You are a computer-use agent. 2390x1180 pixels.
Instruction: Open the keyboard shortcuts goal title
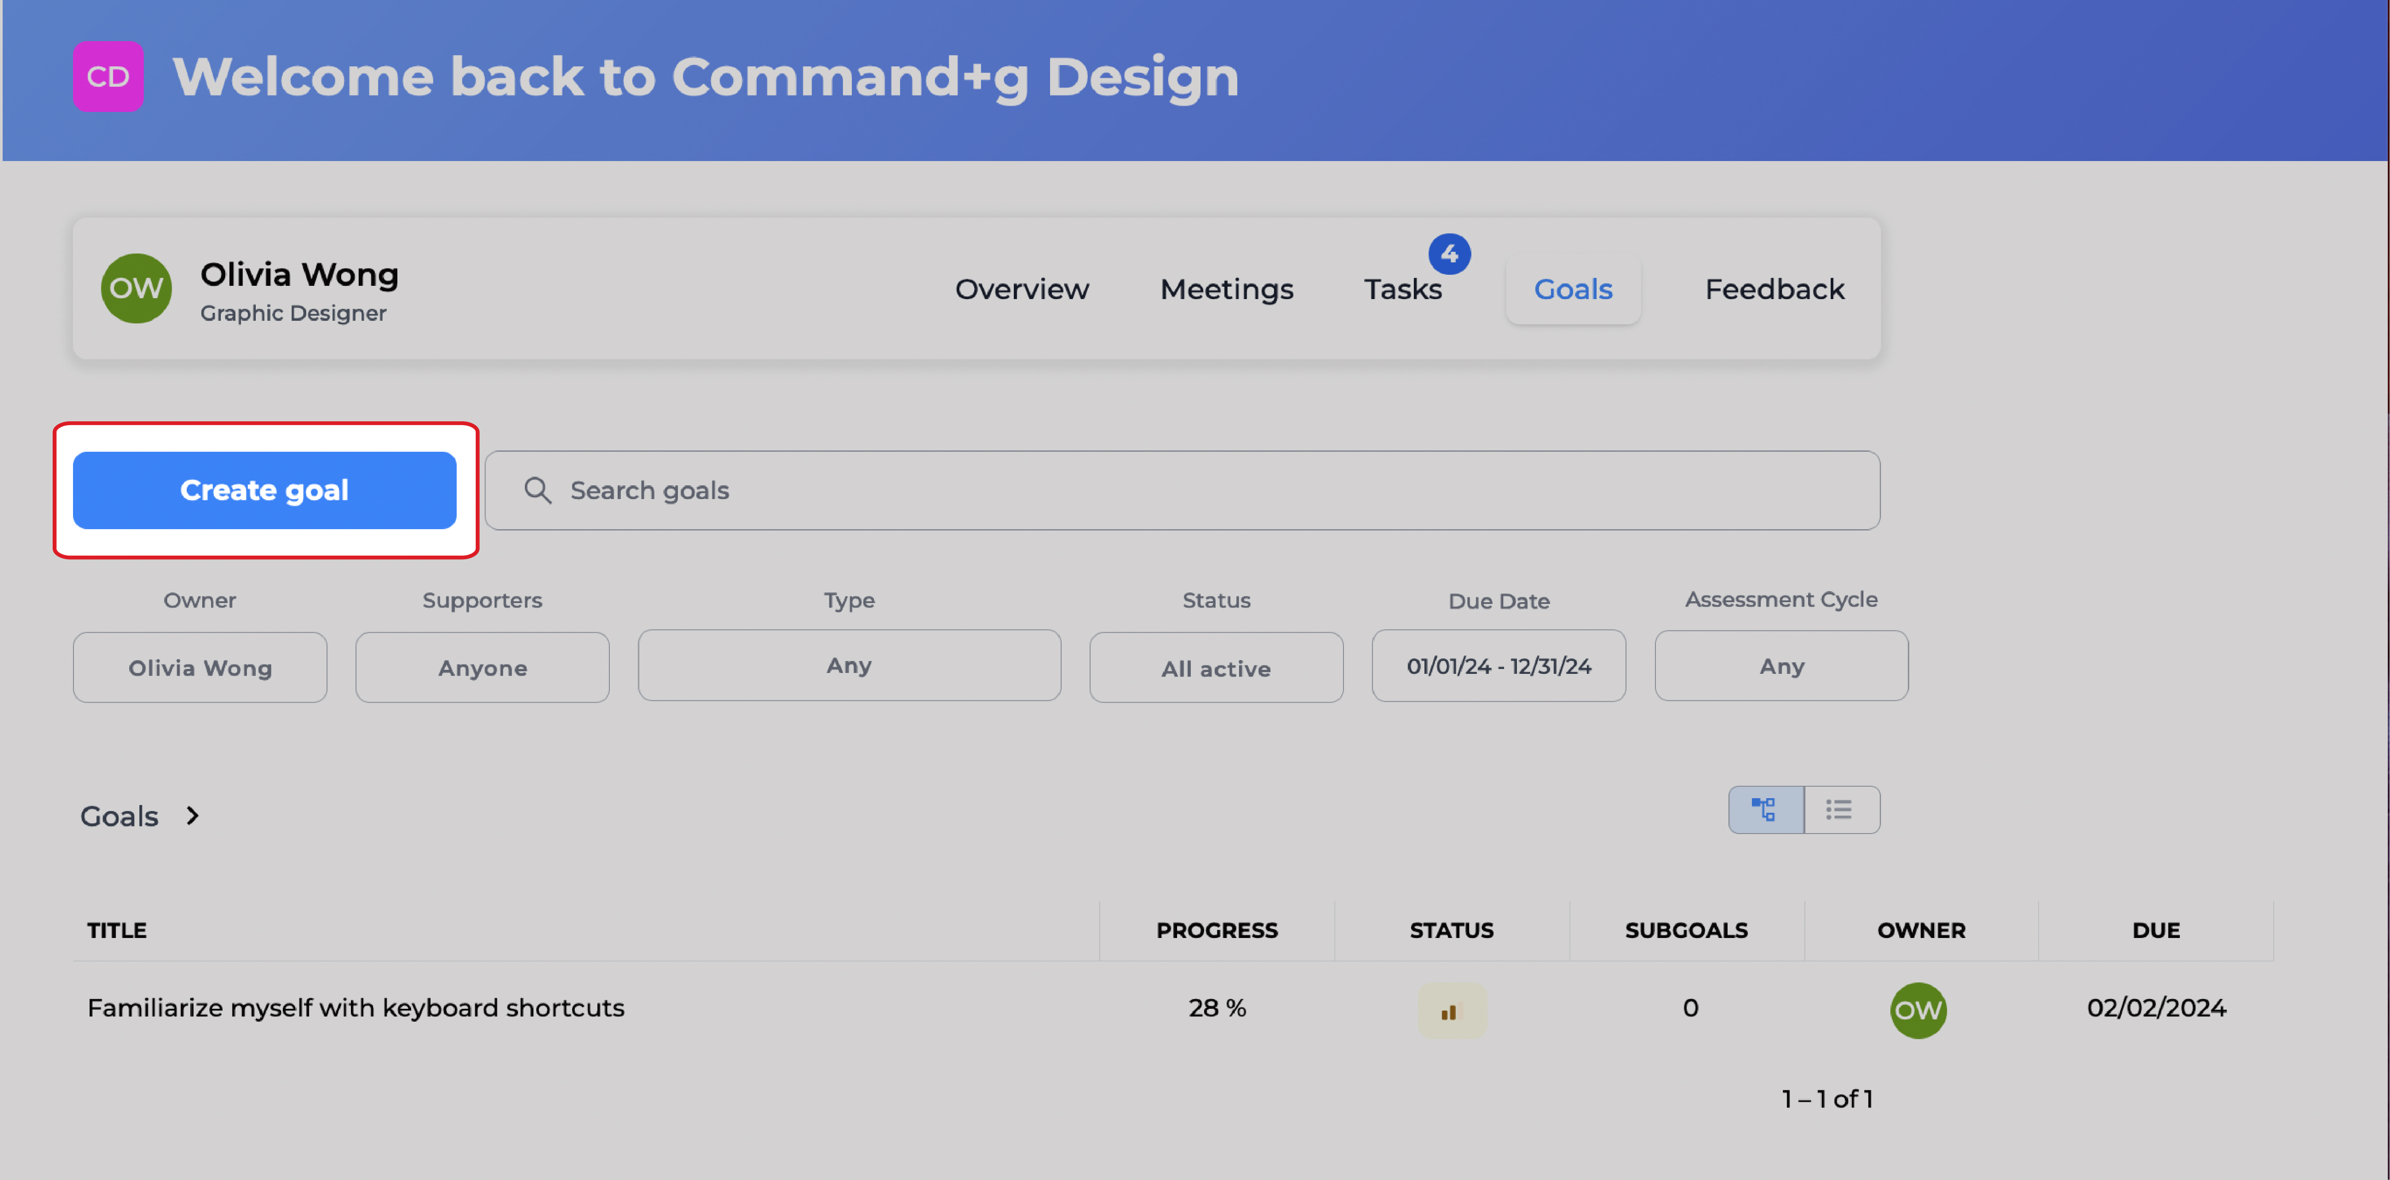(x=355, y=1007)
